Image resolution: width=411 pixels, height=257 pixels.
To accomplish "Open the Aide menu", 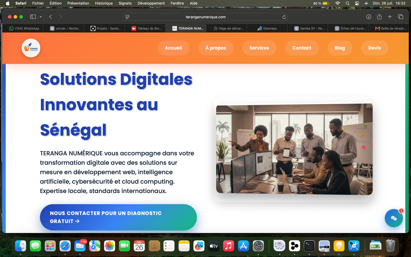I will tap(193, 3).
